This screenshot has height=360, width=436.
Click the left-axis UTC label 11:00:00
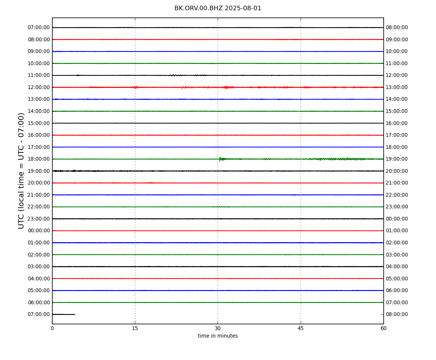coord(39,75)
